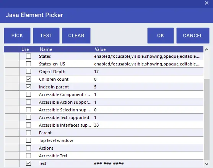This screenshot has height=168, width=213.
Task: Tick the Object Depth checkbox
Action: (x=28, y=71)
